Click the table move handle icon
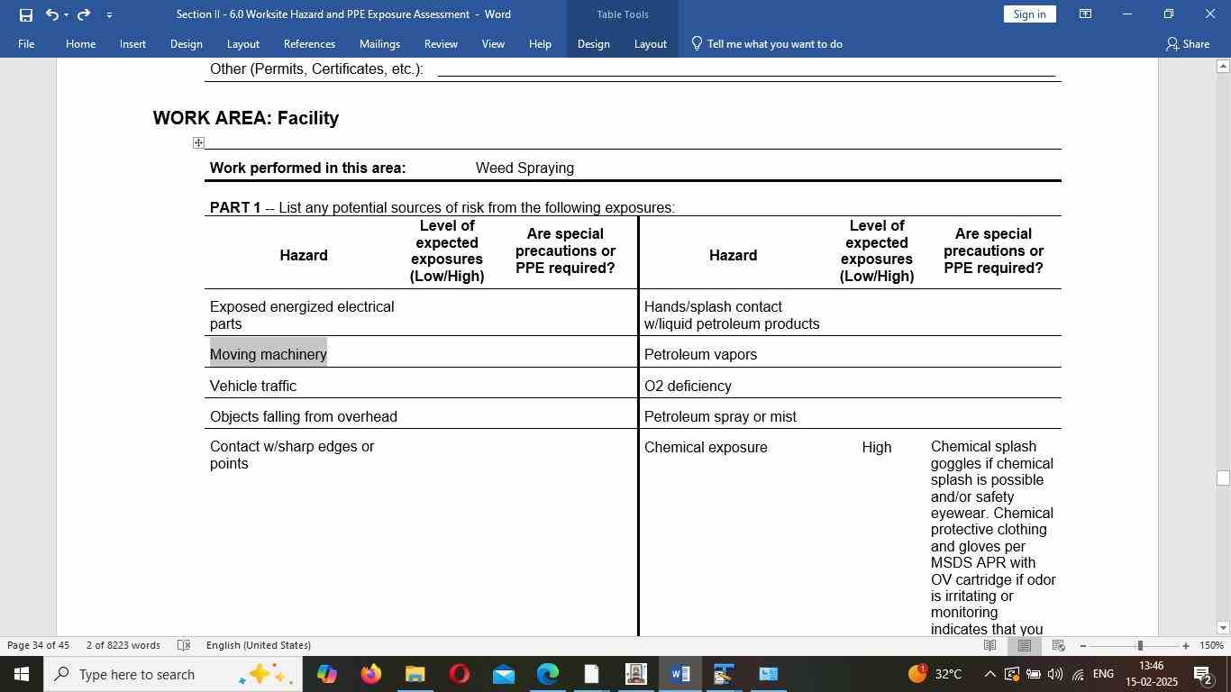Viewport: 1231px width, 692px height. coord(198,142)
